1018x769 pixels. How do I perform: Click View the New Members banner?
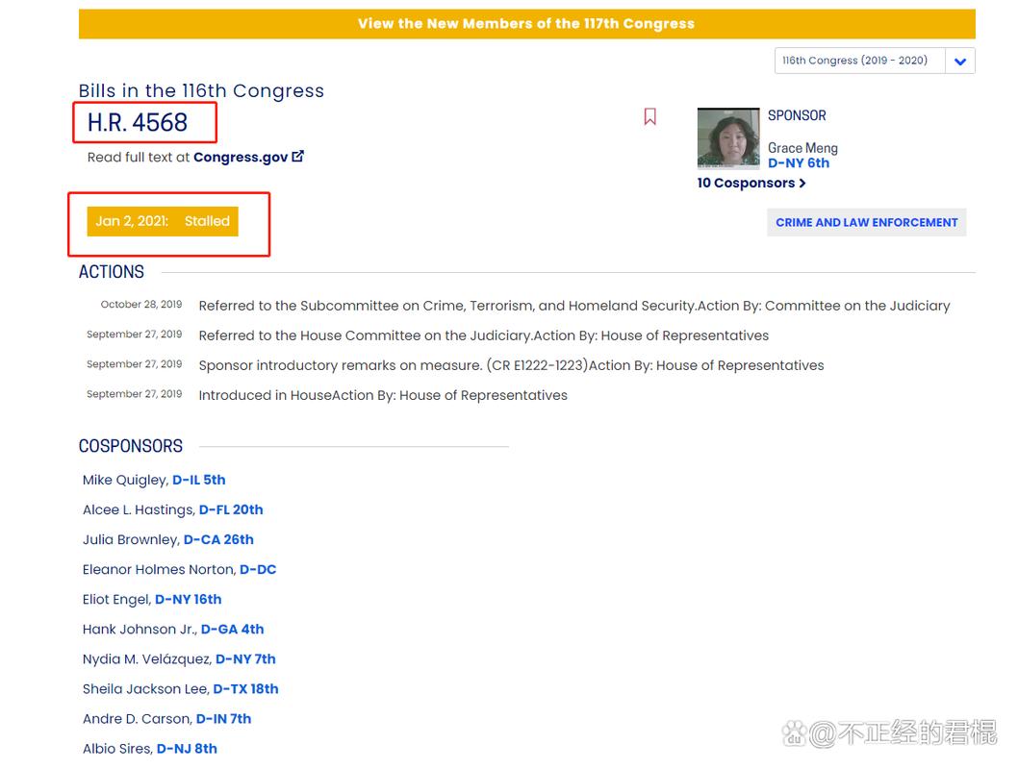526,24
